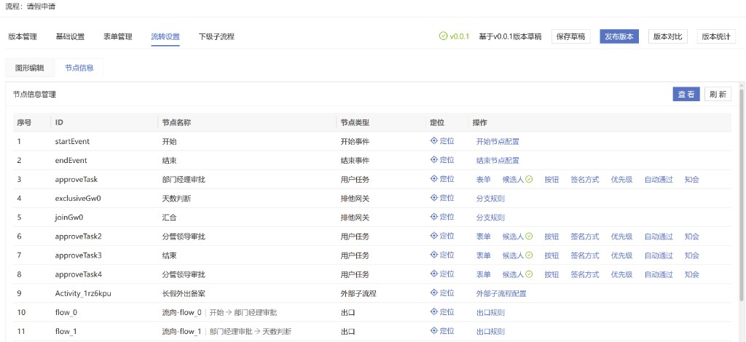Open 优先级 for approveTask4 row

point(621,274)
